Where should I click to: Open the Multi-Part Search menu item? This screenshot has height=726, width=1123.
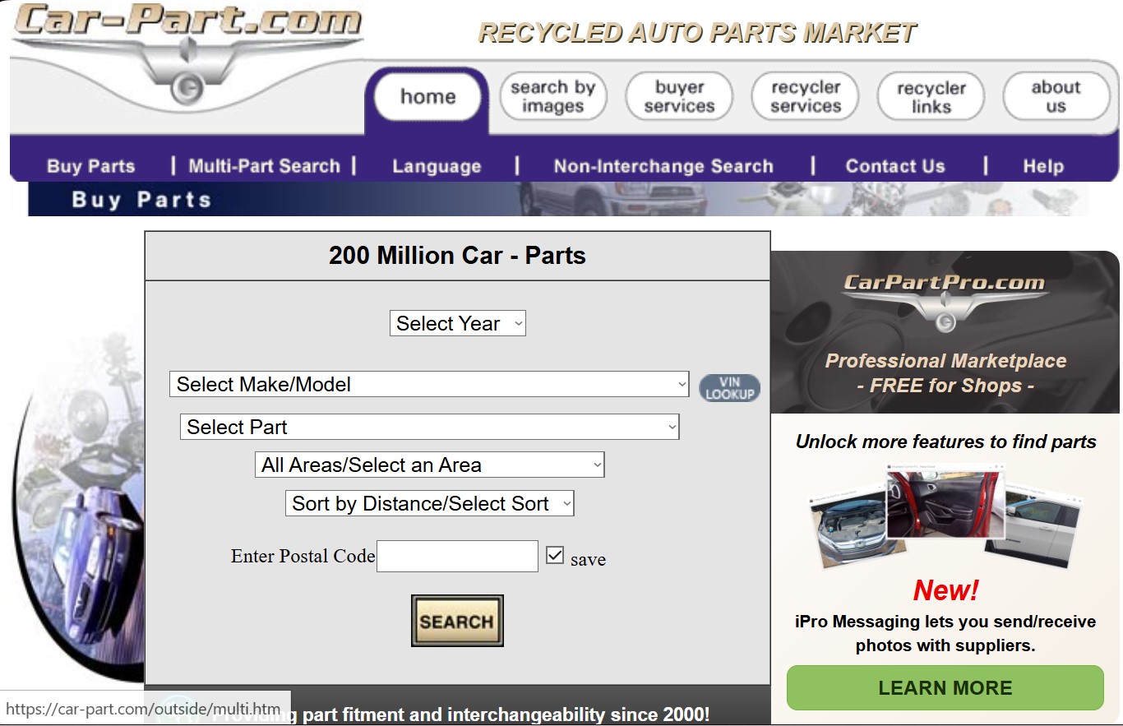pos(265,166)
